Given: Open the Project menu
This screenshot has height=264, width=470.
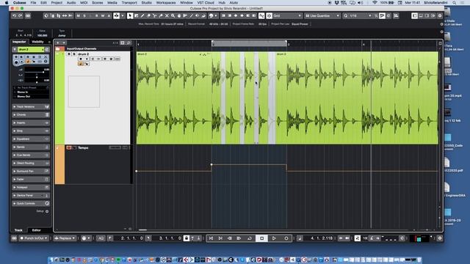Looking at the screenshot, I should click(57, 2).
